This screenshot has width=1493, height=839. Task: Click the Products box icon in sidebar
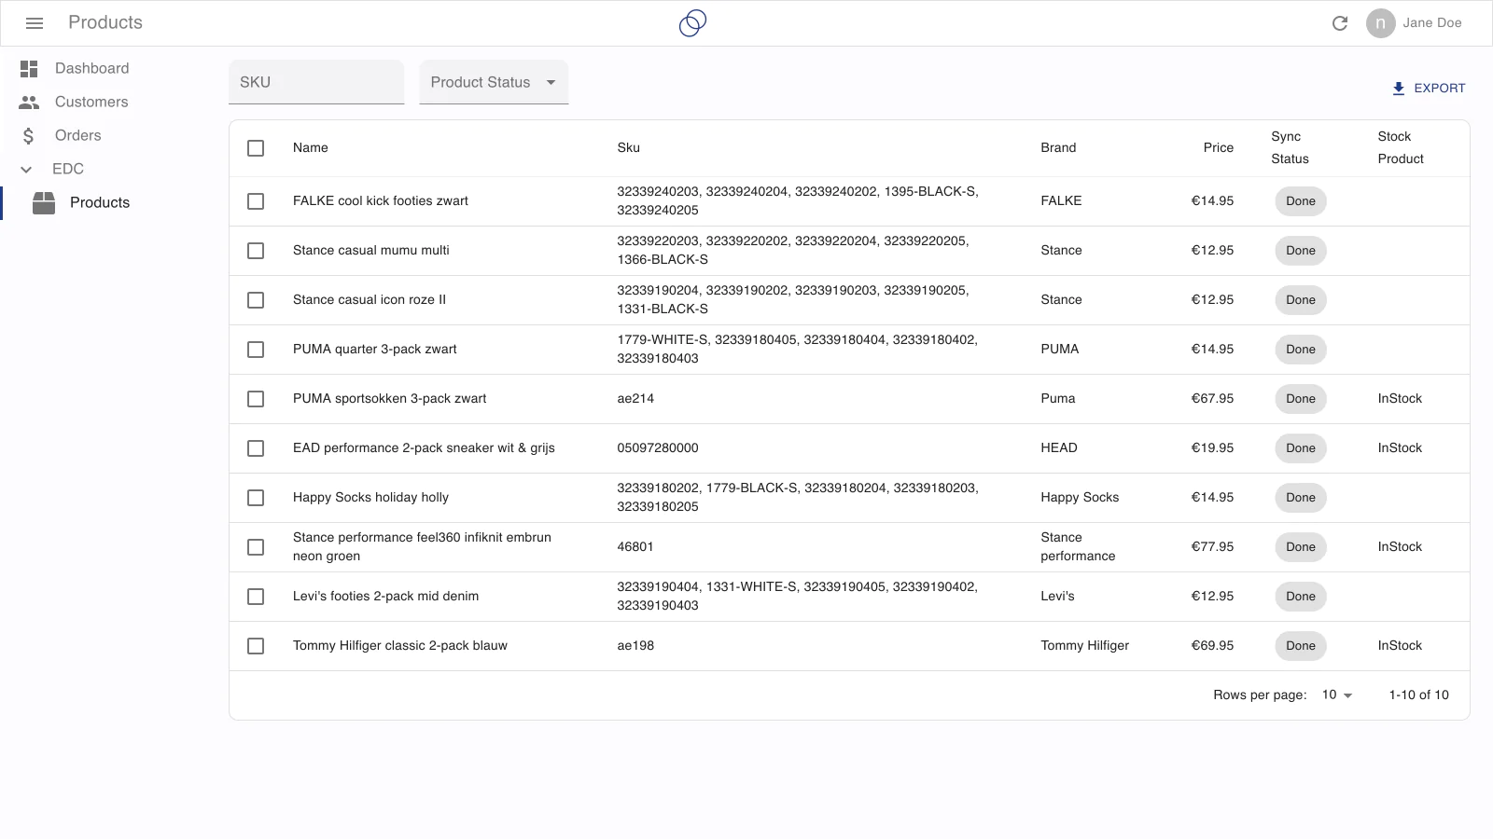point(44,203)
